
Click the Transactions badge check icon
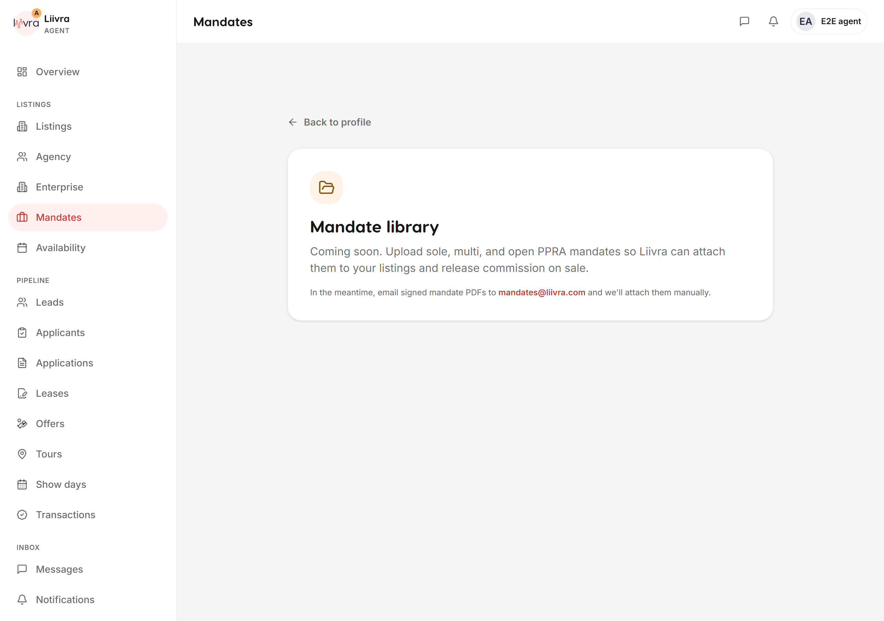[x=22, y=515]
